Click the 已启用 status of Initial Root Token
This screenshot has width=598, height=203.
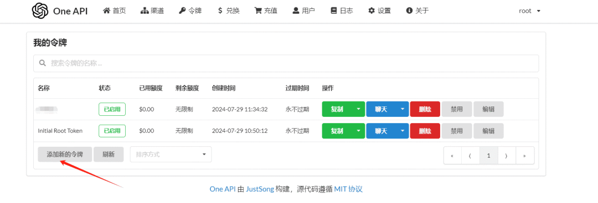click(x=112, y=131)
